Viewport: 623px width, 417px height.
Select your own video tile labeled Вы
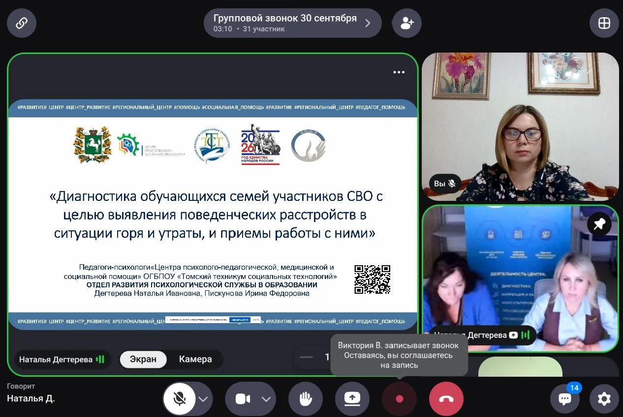520,127
